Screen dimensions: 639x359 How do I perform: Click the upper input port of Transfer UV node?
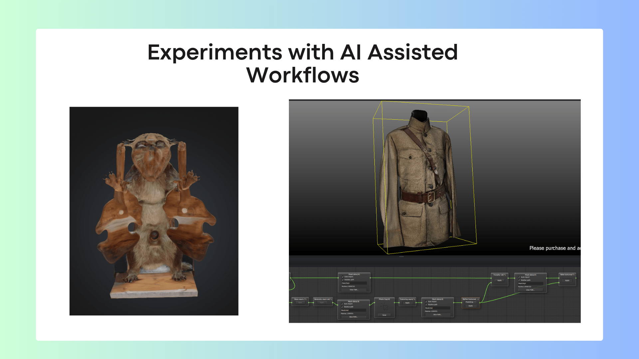click(491, 278)
